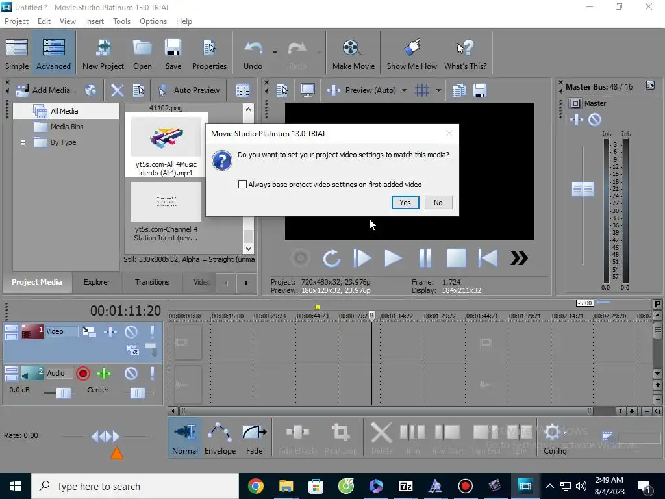Launch Show Me How tutorials
The height and width of the screenshot is (499, 665).
point(412,55)
